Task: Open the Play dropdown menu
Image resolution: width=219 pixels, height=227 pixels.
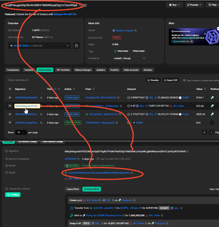Action: pyautogui.click(x=213, y=5)
